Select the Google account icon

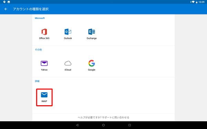click(92, 63)
